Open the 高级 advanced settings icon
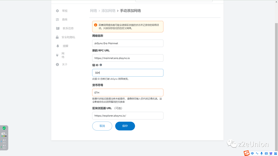This screenshot has height=156, width=278. click(57, 19)
